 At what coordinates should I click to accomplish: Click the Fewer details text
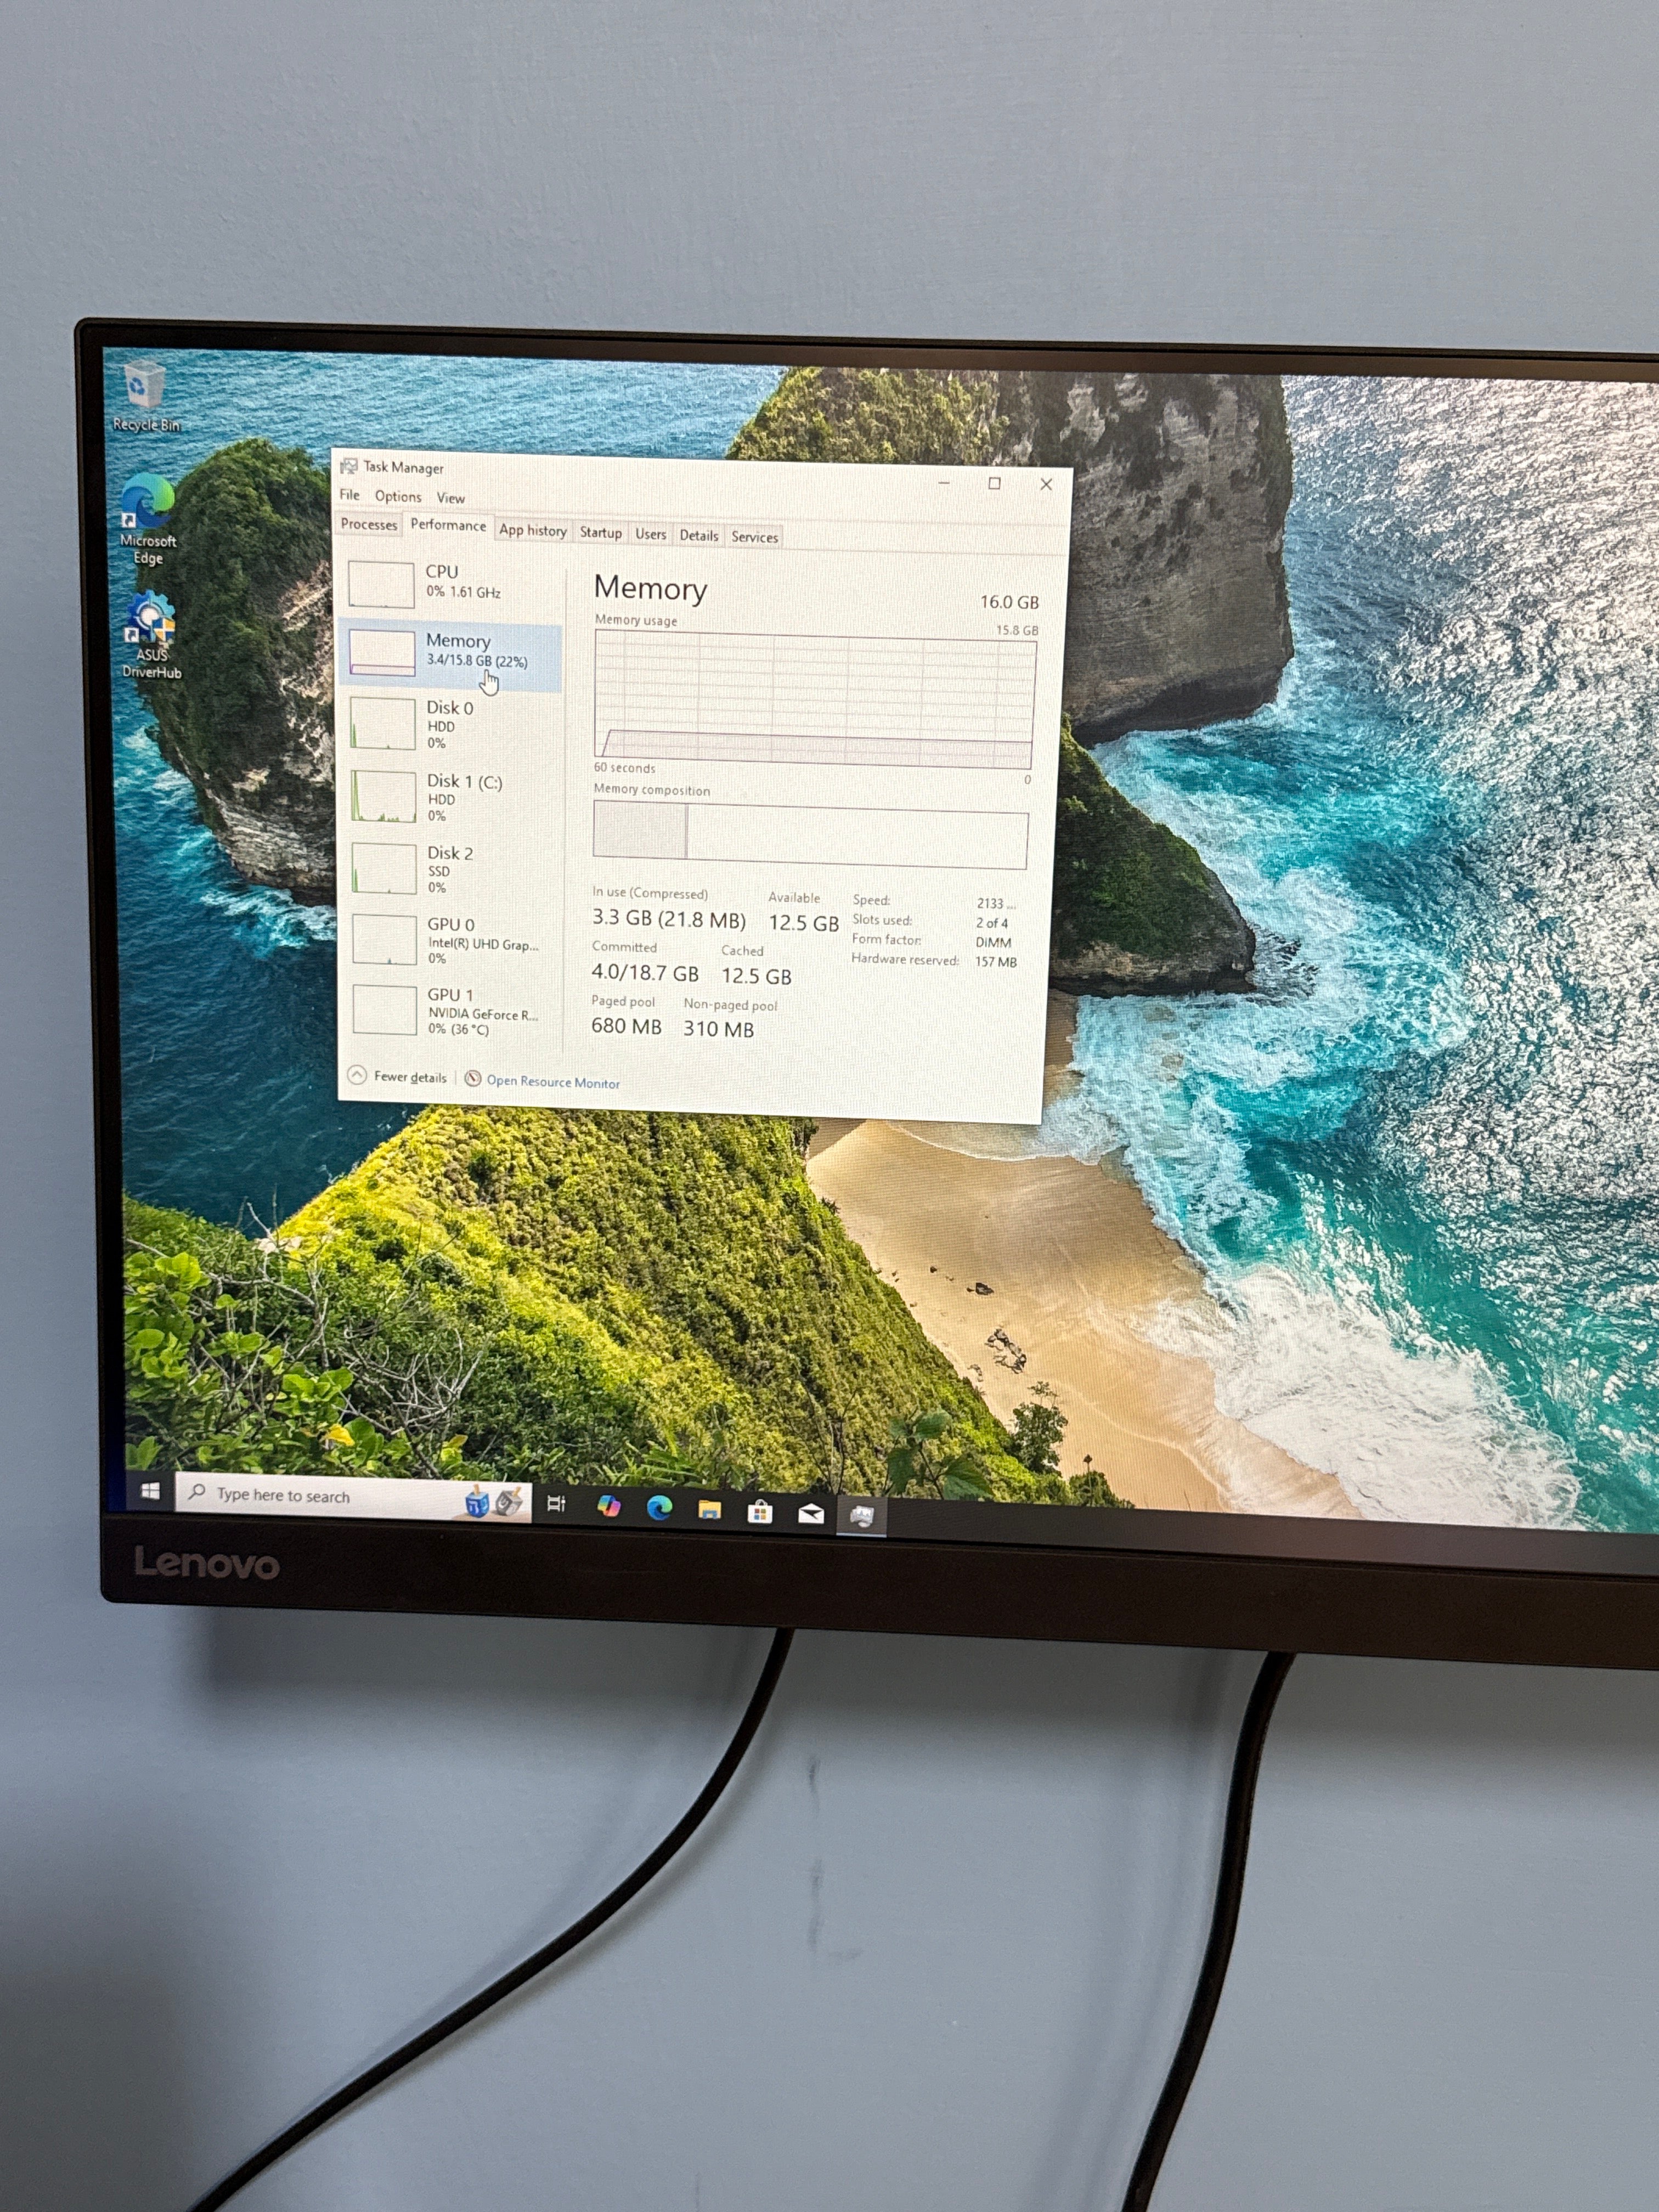pos(410,1077)
